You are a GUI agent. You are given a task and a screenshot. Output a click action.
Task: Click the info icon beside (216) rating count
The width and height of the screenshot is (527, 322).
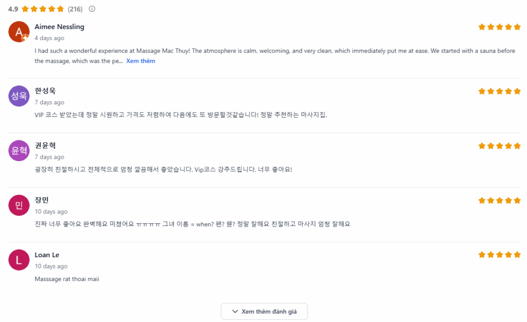(x=92, y=9)
